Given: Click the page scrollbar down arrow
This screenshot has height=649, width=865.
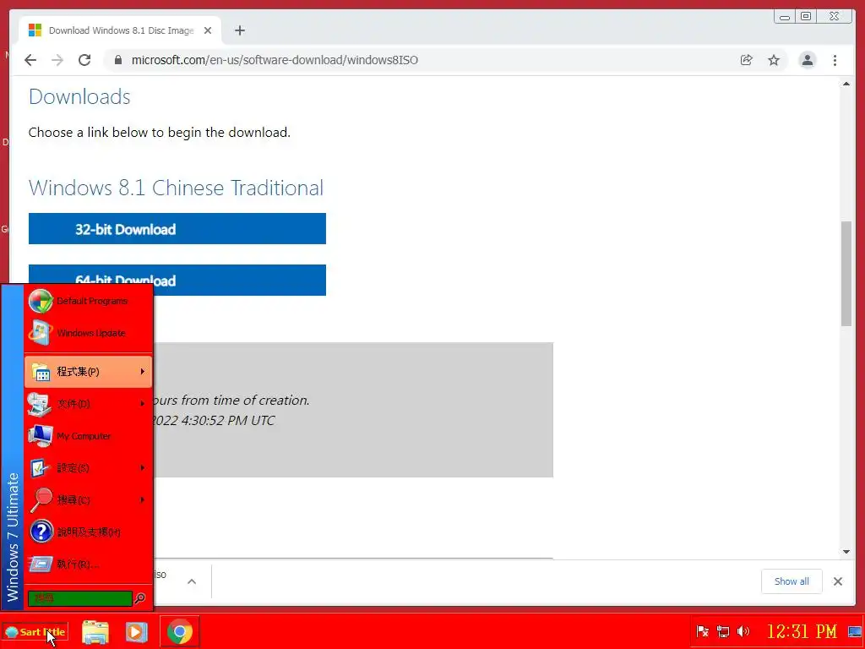Looking at the screenshot, I should (846, 551).
